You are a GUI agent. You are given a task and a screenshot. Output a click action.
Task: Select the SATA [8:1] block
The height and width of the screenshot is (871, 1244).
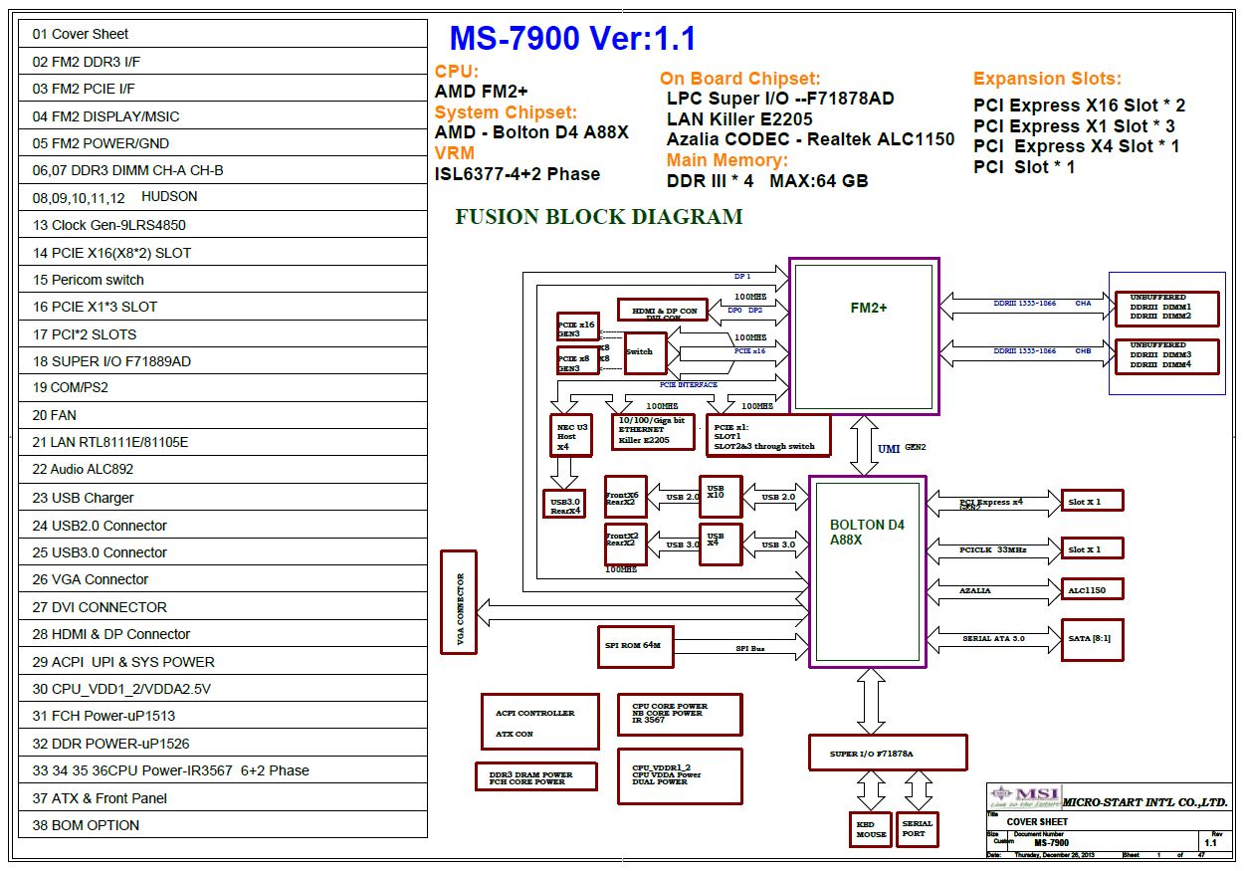[x=1092, y=638]
